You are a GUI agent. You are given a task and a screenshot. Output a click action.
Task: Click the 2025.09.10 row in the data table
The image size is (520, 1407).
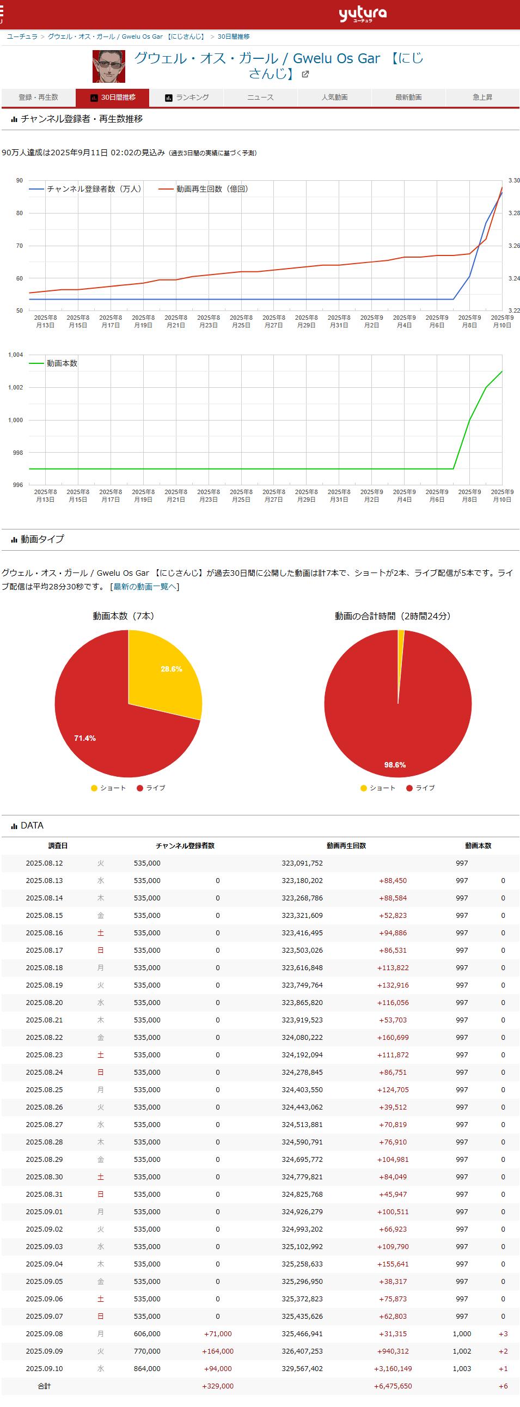pyautogui.click(x=260, y=1368)
